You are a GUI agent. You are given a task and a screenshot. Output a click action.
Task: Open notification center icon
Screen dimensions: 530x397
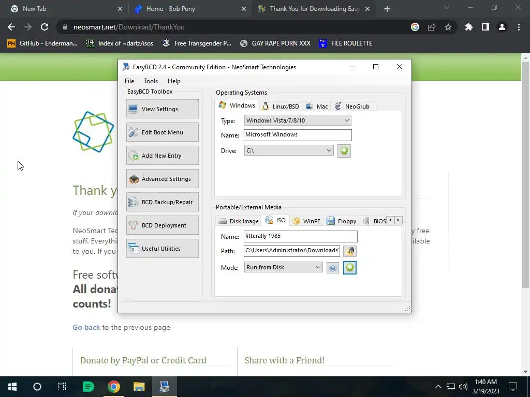pos(513,387)
